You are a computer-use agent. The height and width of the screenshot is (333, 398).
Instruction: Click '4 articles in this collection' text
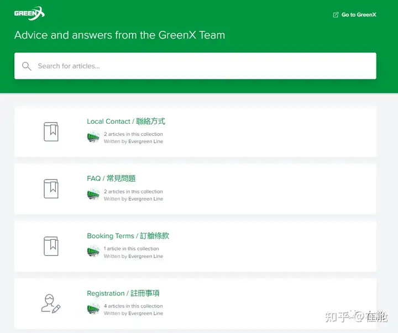coord(133,306)
